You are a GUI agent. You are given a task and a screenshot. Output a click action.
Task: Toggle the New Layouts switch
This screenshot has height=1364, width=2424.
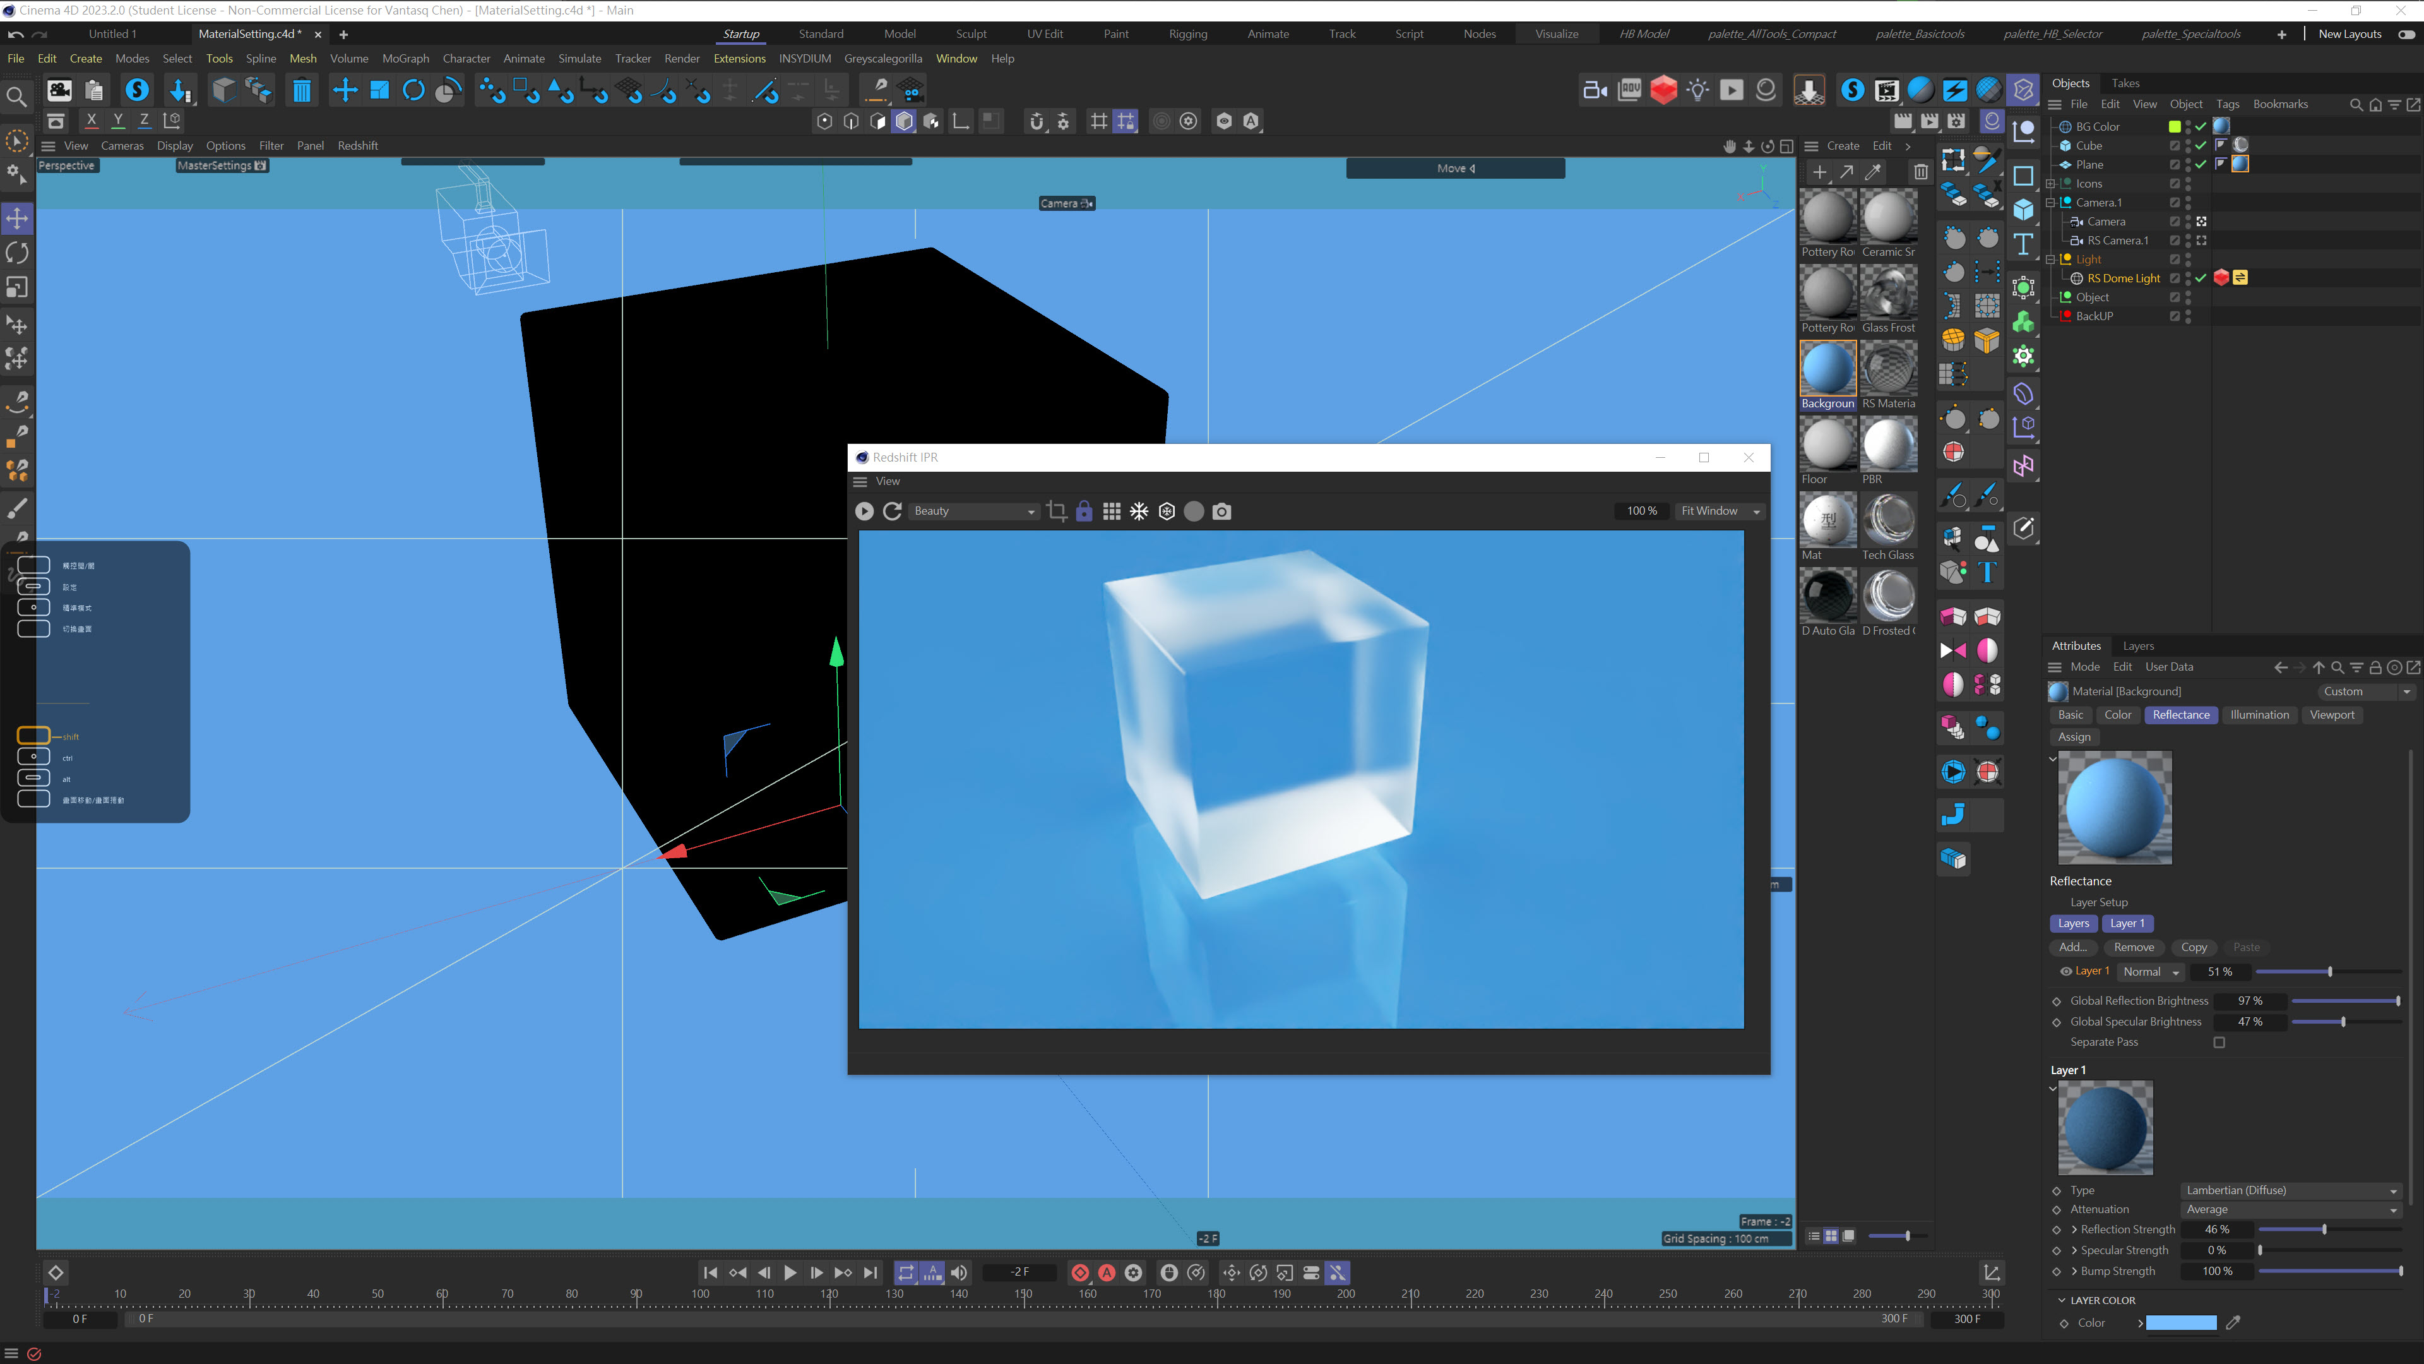(2406, 34)
